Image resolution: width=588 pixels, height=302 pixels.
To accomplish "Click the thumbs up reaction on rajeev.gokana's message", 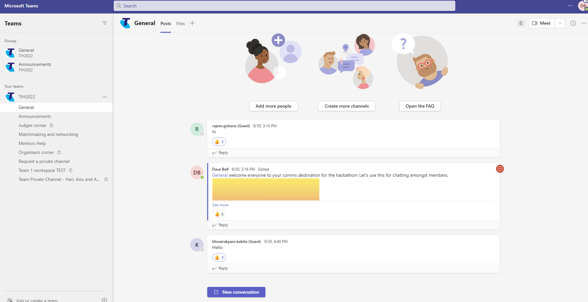I will click(x=219, y=142).
